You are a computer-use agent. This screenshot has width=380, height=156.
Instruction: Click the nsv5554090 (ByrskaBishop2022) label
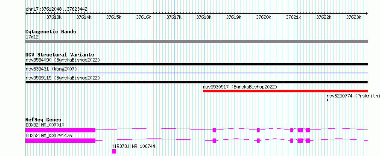click(63, 60)
